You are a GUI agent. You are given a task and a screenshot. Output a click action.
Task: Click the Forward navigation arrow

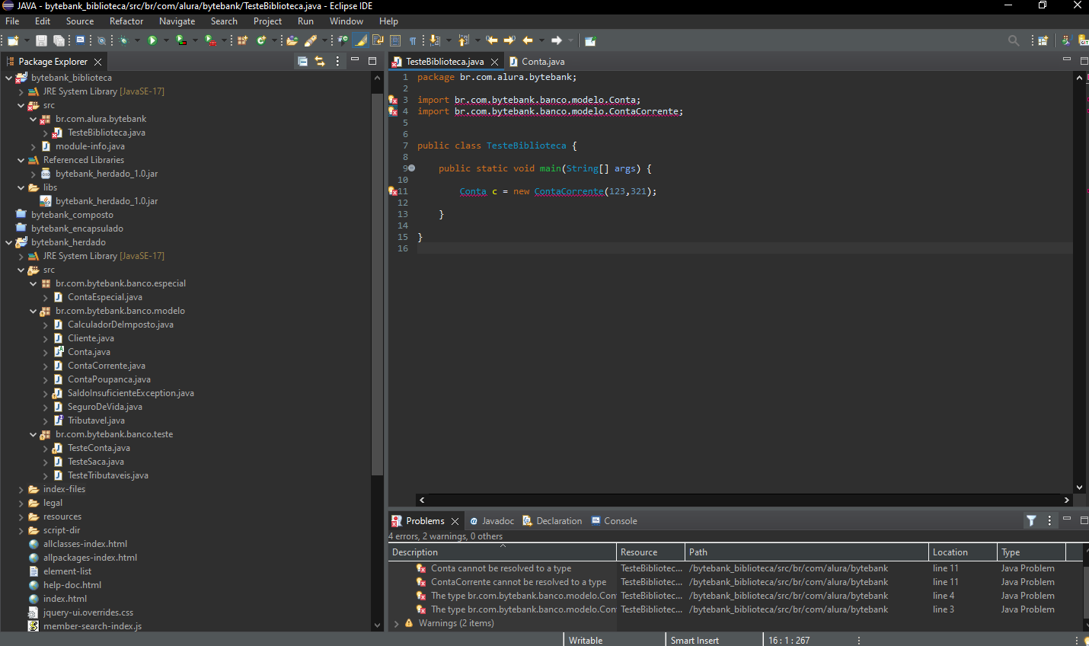(x=556, y=40)
